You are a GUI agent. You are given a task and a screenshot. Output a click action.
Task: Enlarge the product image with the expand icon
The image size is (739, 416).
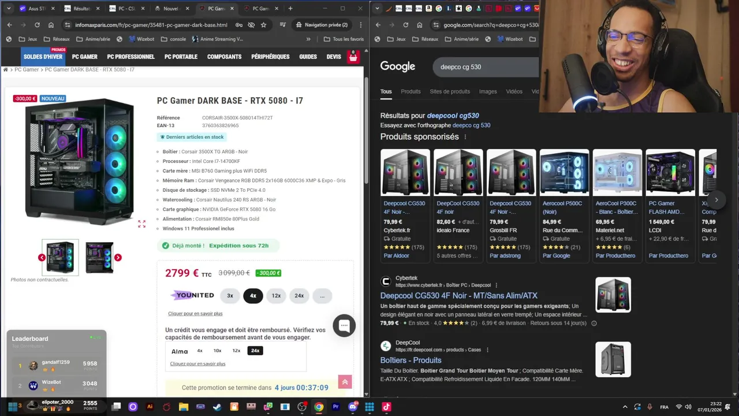pos(141,224)
